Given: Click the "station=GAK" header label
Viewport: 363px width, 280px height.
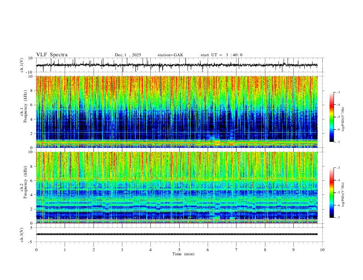Looking at the screenshot, I should [x=170, y=55].
